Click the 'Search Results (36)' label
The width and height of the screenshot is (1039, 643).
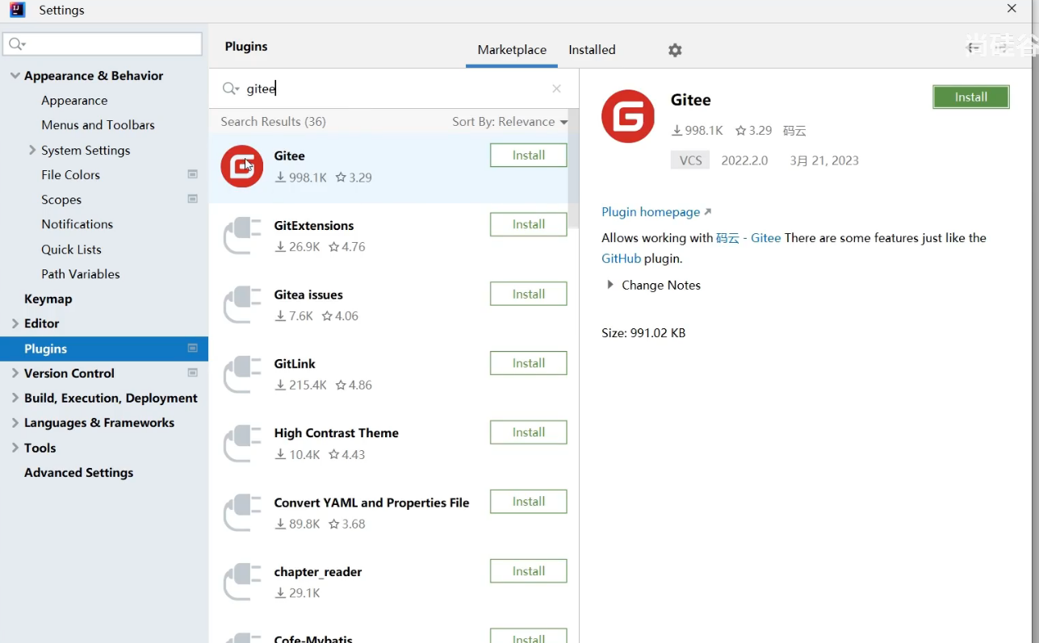pos(273,122)
